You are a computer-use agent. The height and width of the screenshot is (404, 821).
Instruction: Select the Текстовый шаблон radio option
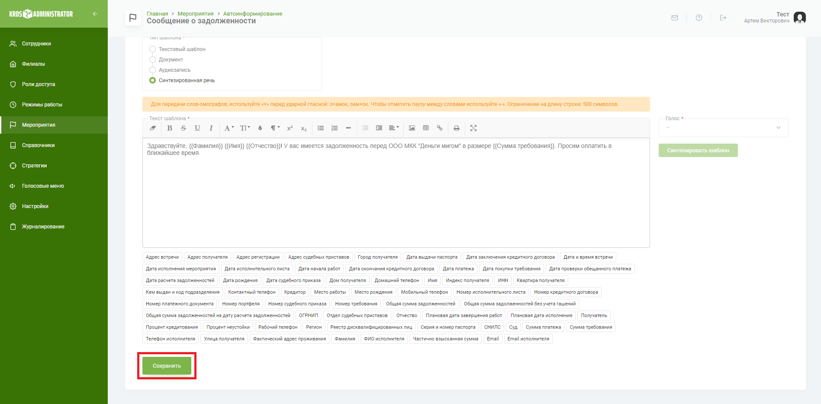pyautogui.click(x=153, y=49)
